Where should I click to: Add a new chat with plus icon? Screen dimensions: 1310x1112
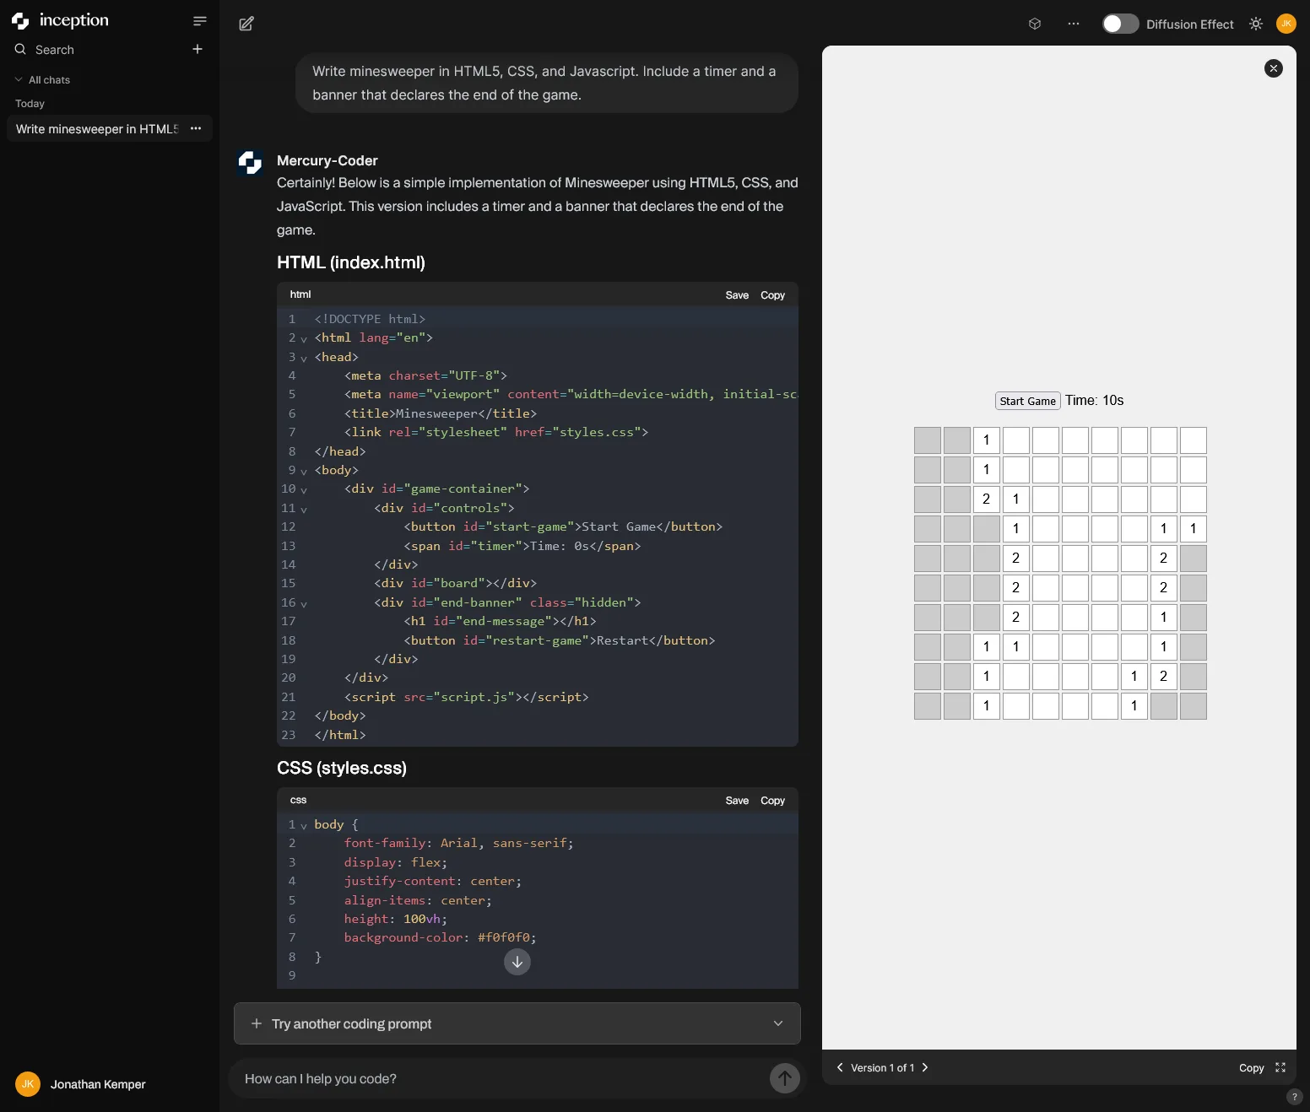coord(198,49)
